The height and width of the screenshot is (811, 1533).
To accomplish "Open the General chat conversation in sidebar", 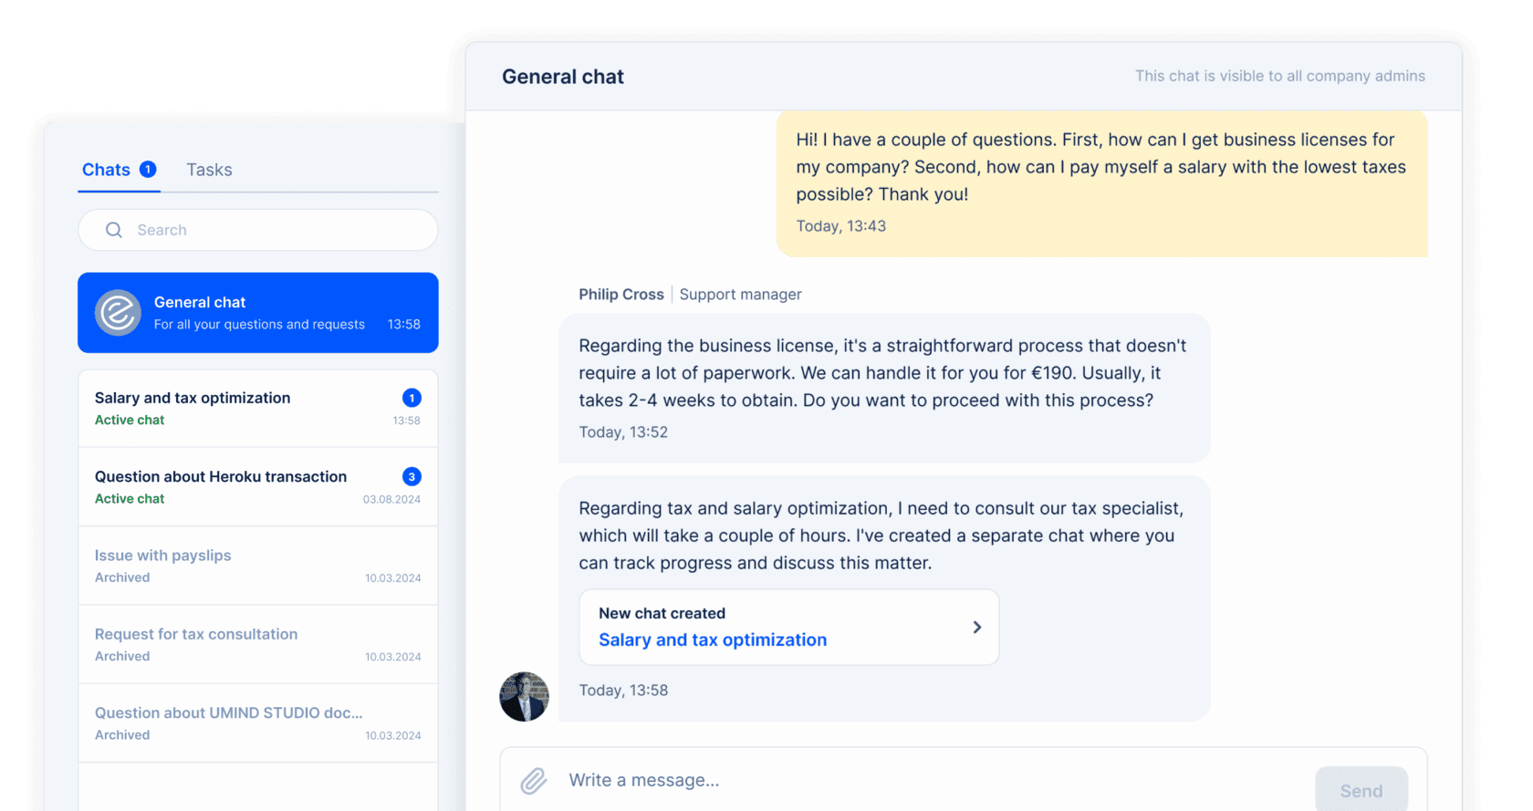I will coord(258,313).
